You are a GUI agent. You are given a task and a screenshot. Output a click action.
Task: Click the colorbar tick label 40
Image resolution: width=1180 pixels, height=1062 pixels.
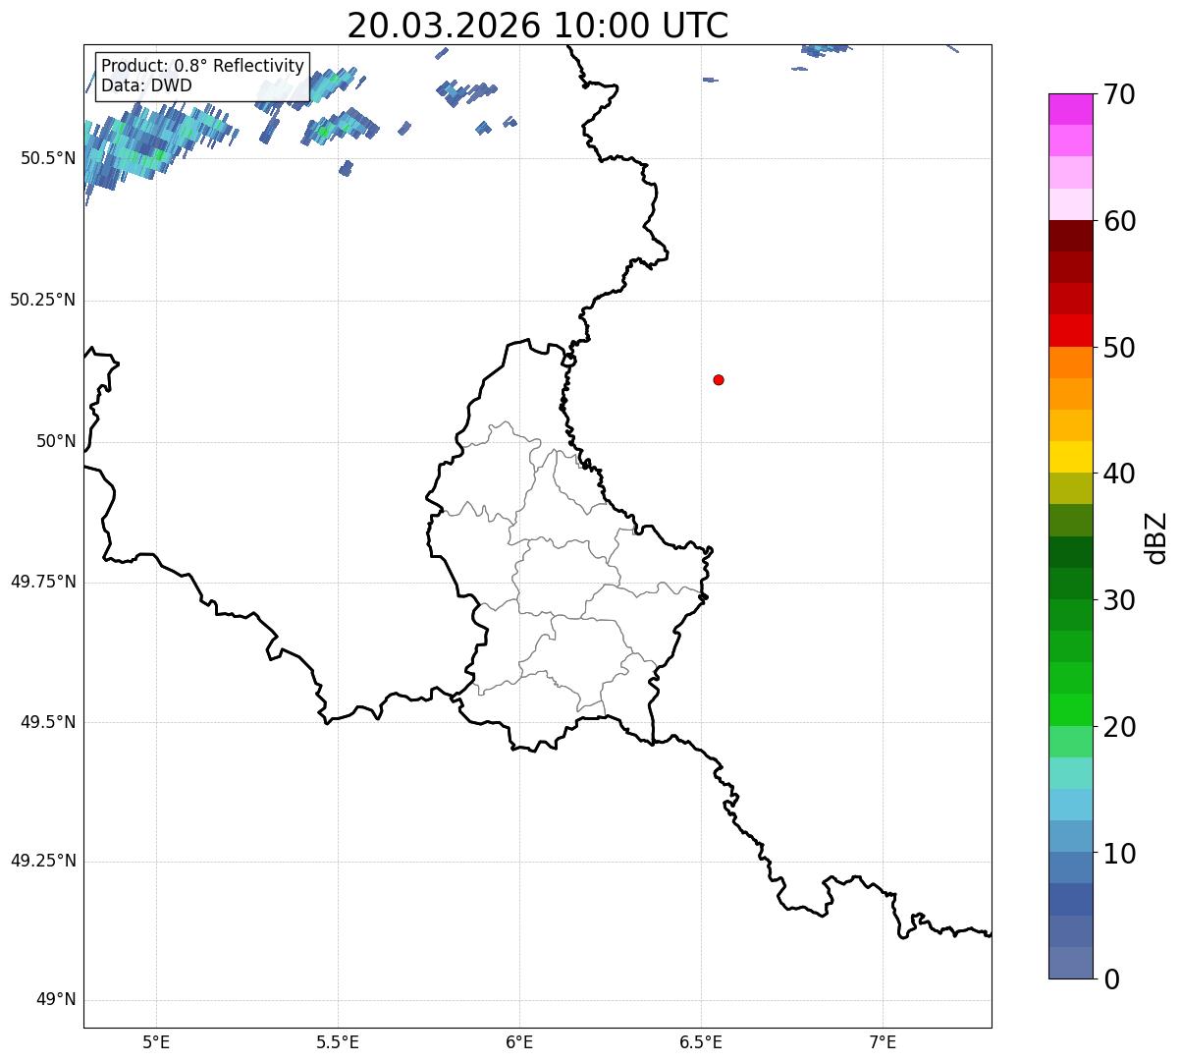[1119, 474]
